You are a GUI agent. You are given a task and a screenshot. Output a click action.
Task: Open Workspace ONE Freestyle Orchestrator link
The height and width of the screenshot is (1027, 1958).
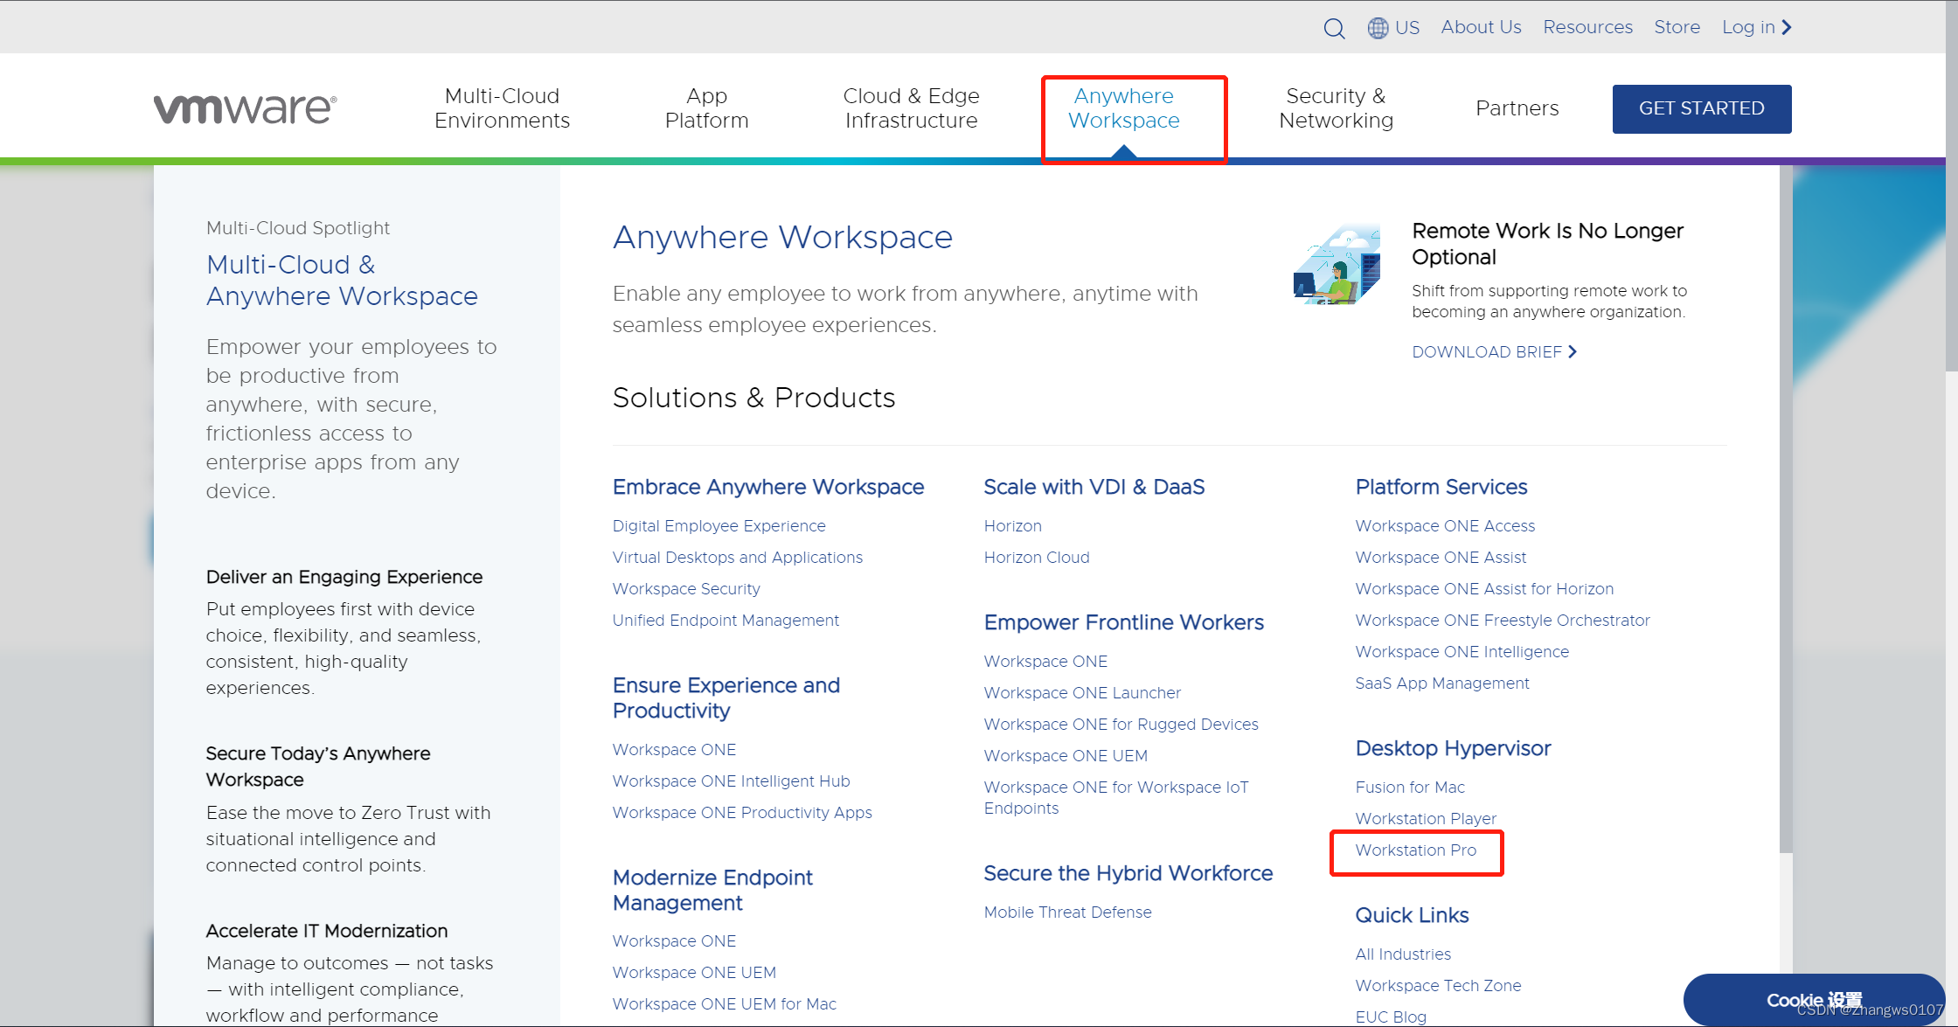coord(1502,620)
